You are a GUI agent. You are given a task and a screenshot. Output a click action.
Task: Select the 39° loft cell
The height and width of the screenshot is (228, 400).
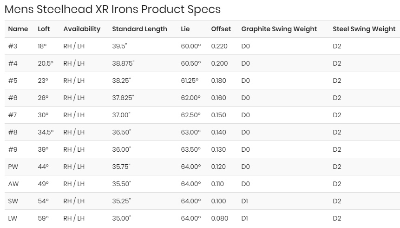click(x=43, y=149)
